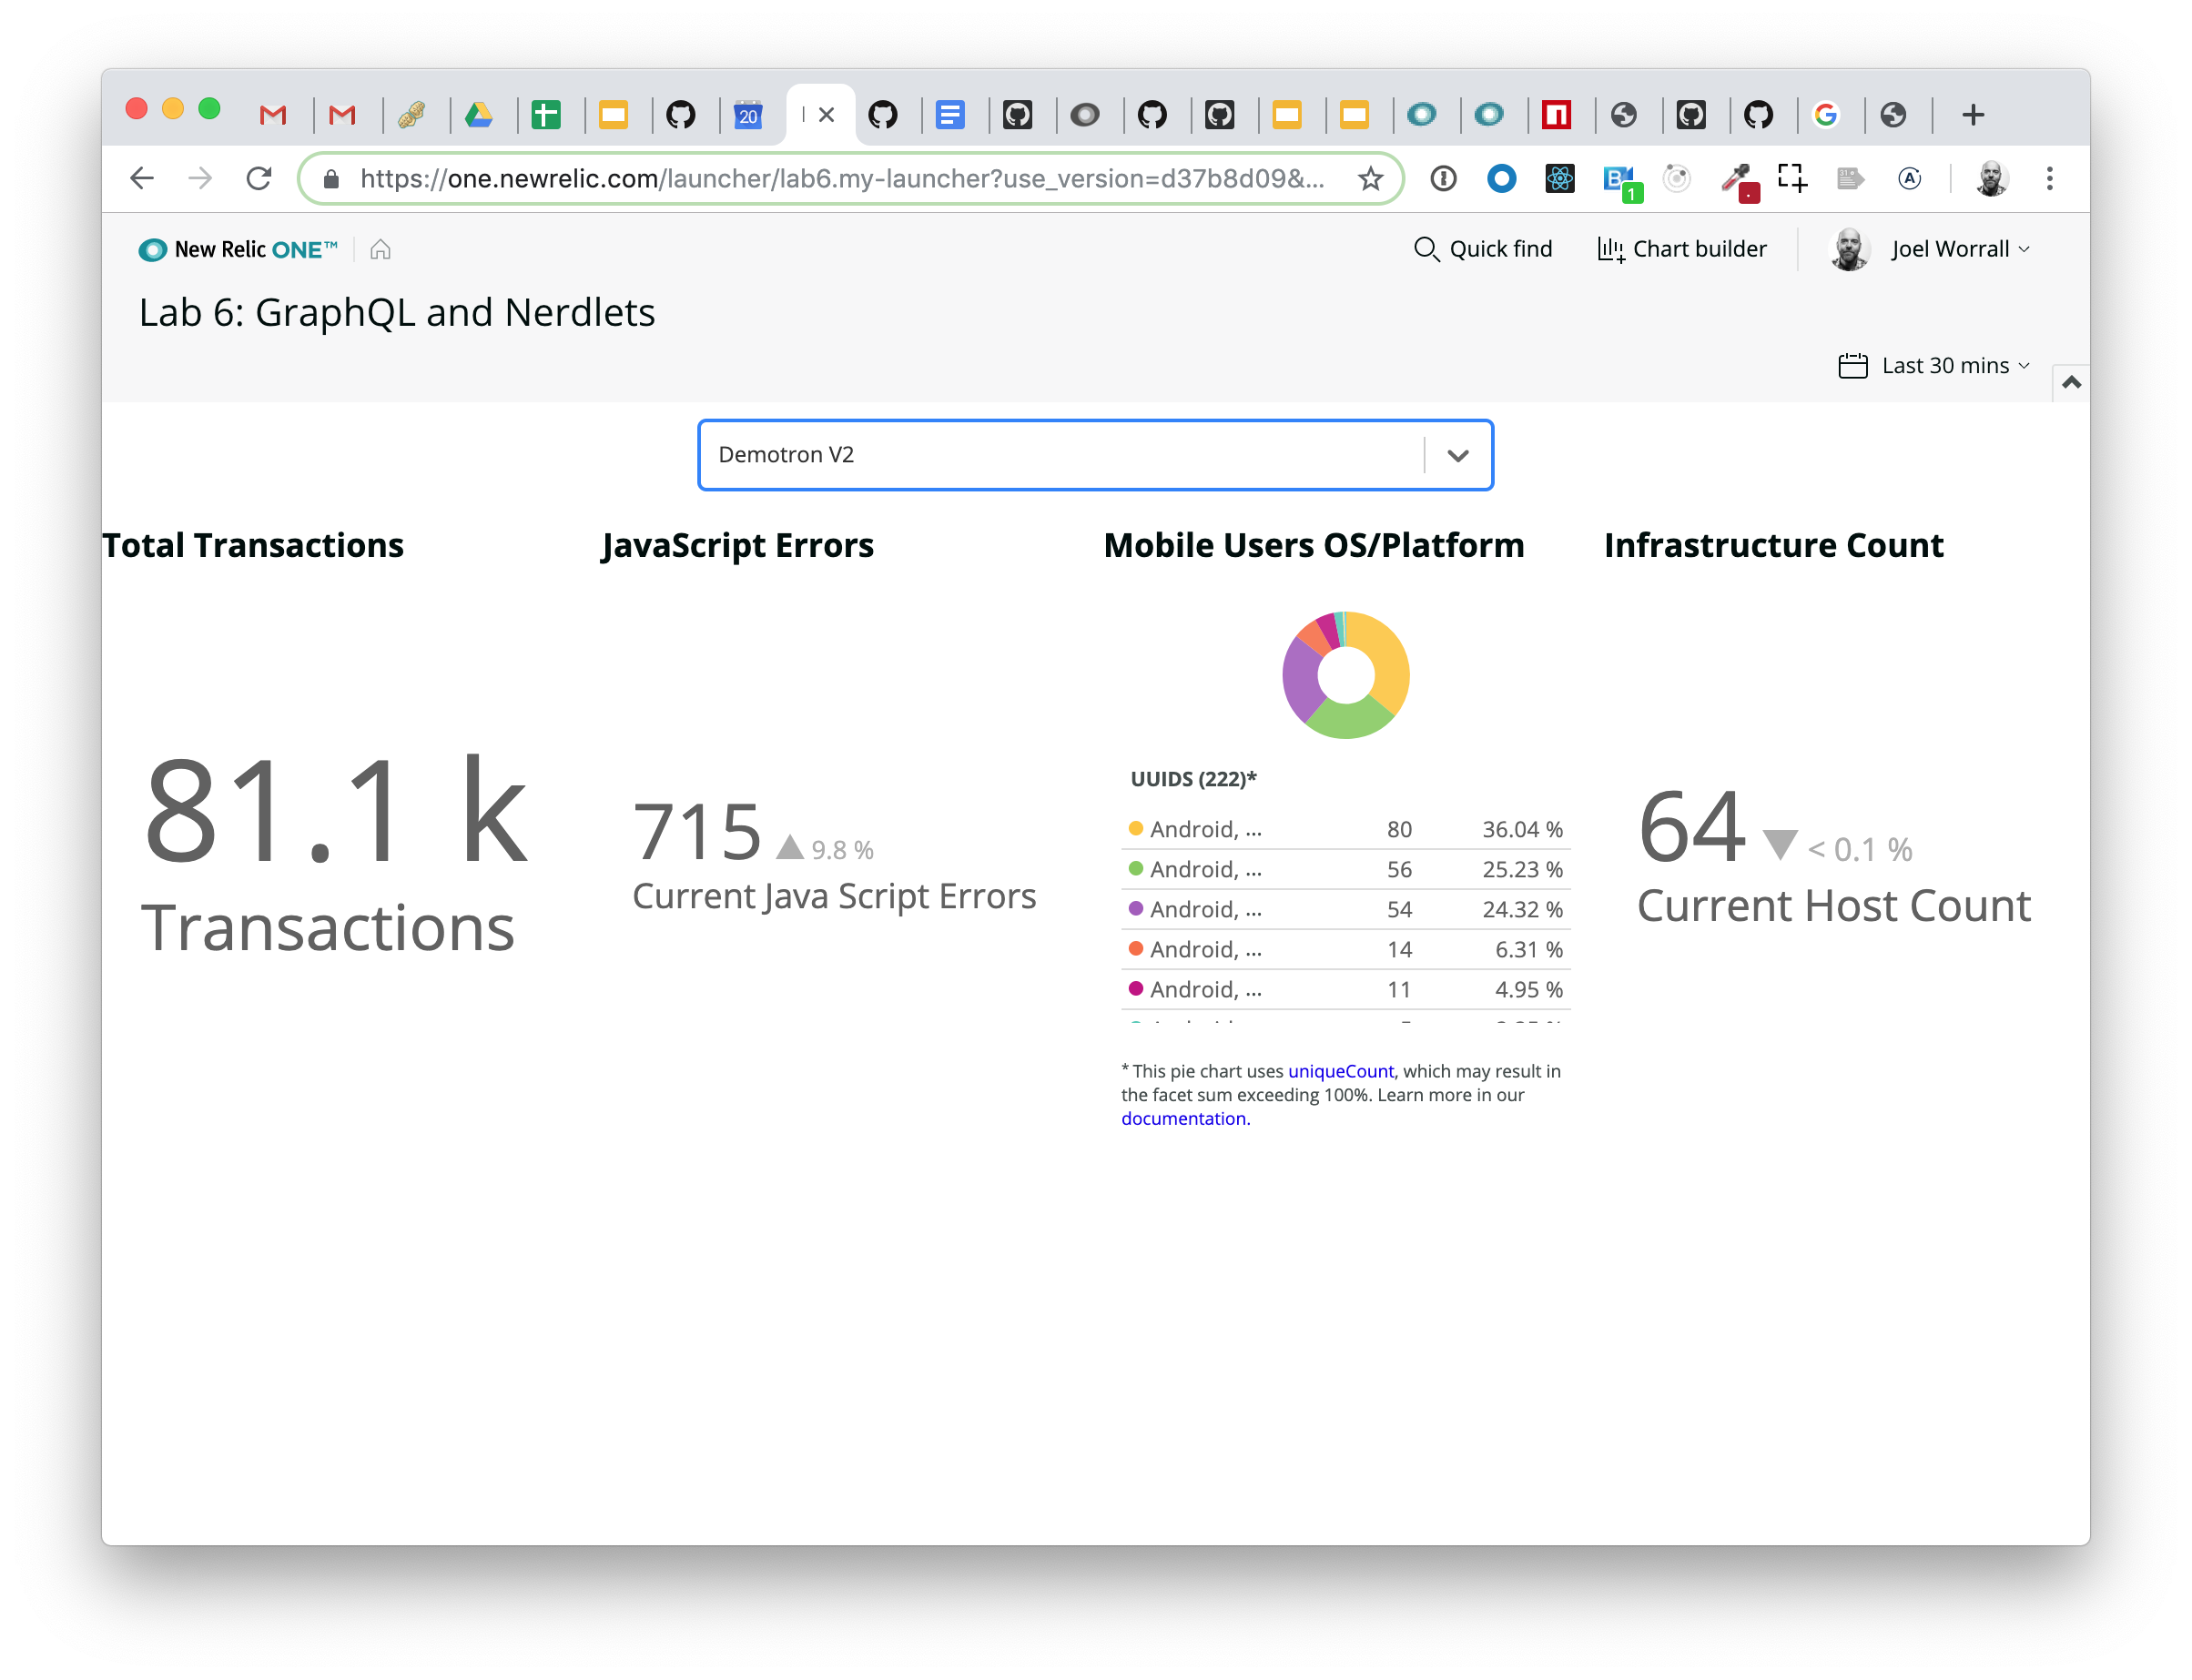Collapse header with up chevron
The width and height of the screenshot is (2192, 1680).
pos(2071,383)
